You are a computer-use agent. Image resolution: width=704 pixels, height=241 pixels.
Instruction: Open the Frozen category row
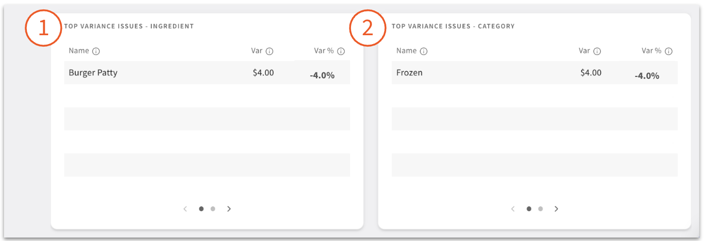coord(410,73)
